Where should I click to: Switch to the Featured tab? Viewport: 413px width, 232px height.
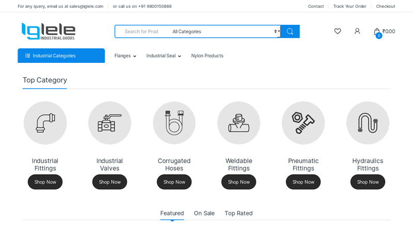coord(172,213)
